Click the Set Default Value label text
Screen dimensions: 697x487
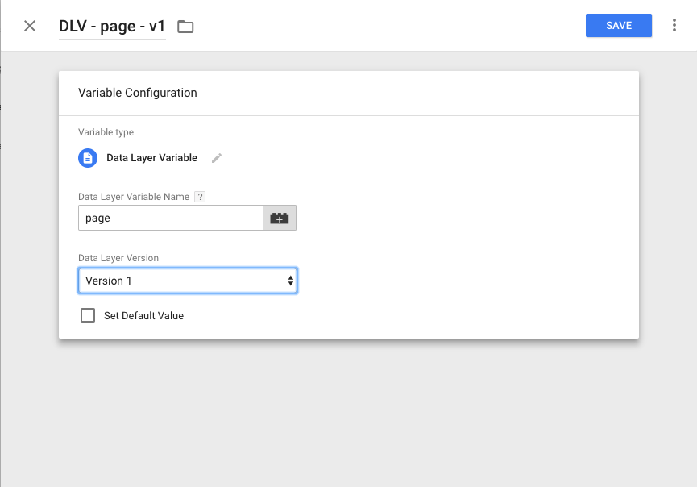pyautogui.click(x=143, y=316)
